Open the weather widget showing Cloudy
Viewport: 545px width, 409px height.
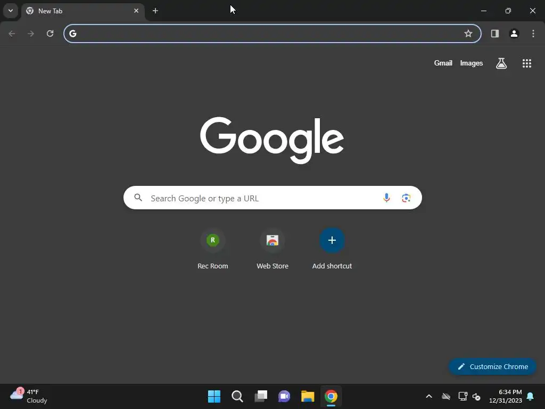(29, 396)
